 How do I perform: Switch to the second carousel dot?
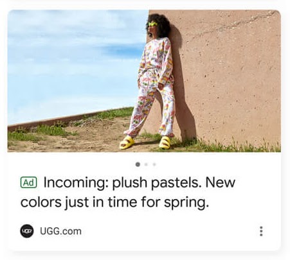click(x=146, y=164)
